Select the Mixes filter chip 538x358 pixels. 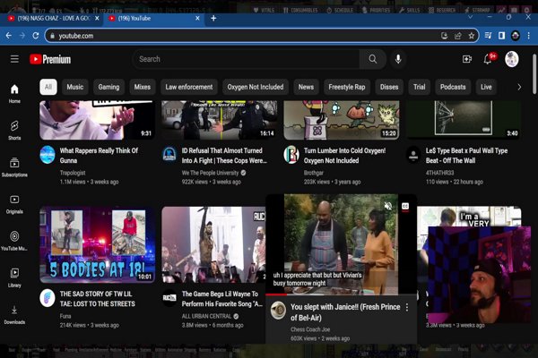coord(143,87)
